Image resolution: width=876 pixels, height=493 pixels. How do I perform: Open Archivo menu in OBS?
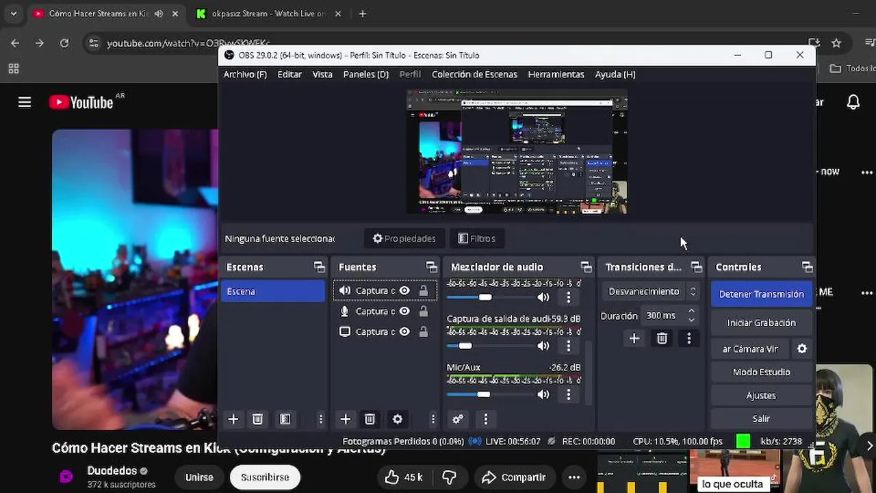[x=245, y=74]
